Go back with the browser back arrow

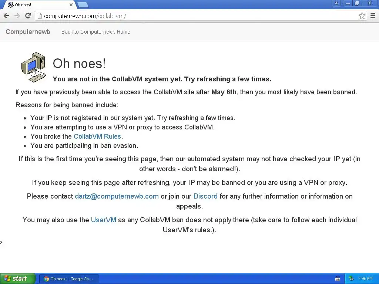tap(7, 16)
